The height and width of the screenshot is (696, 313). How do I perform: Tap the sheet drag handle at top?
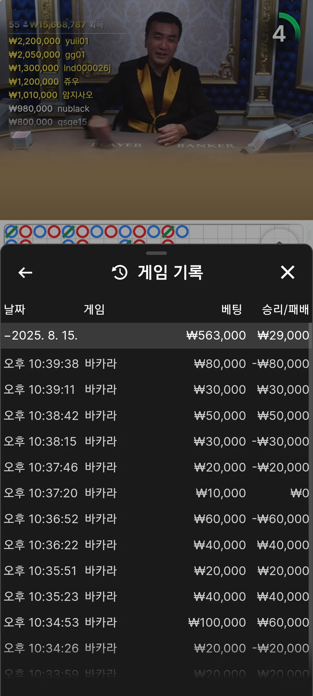[x=156, y=253]
